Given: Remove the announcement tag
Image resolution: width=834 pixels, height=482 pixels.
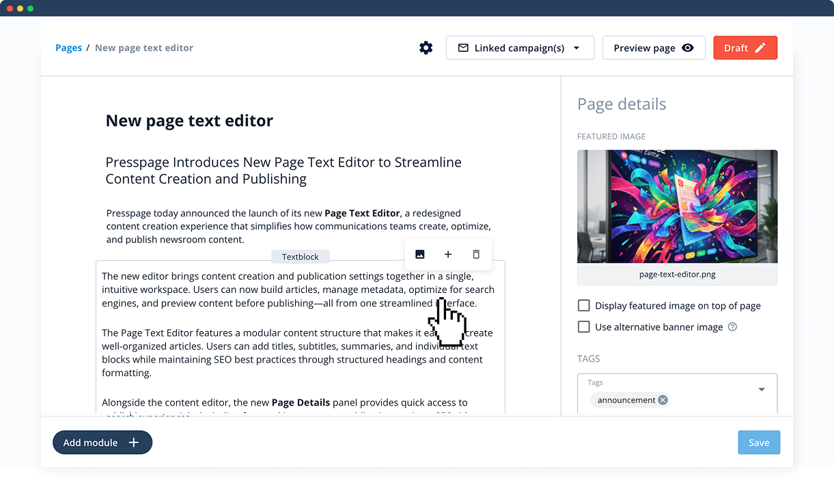Looking at the screenshot, I should point(663,400).
